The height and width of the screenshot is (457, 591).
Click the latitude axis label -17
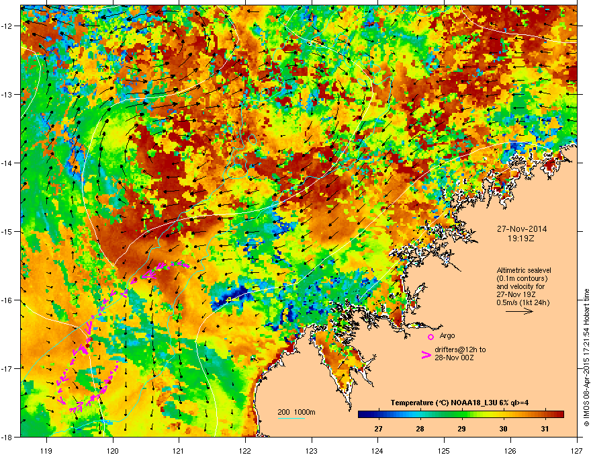tap(7, 368)
